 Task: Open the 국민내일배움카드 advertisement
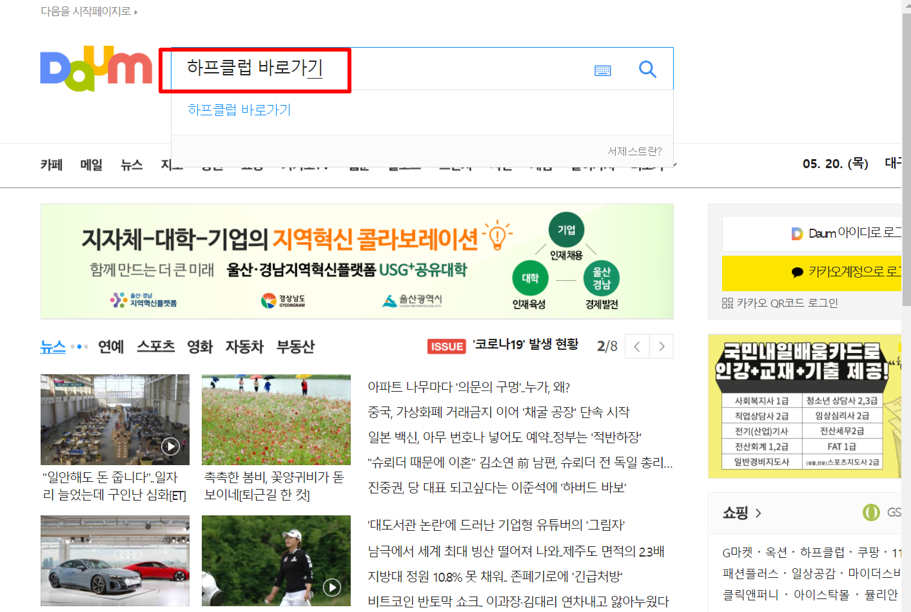tap(805, 406)
